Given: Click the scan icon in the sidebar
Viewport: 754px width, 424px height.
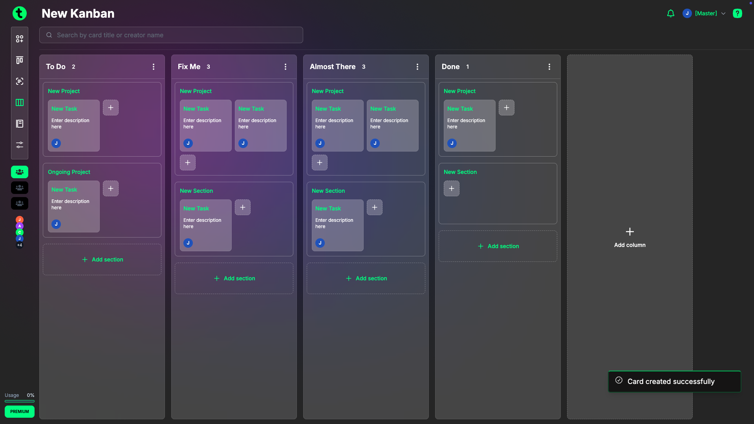Looking at the screenshot, I should click(x=19, y=81).
